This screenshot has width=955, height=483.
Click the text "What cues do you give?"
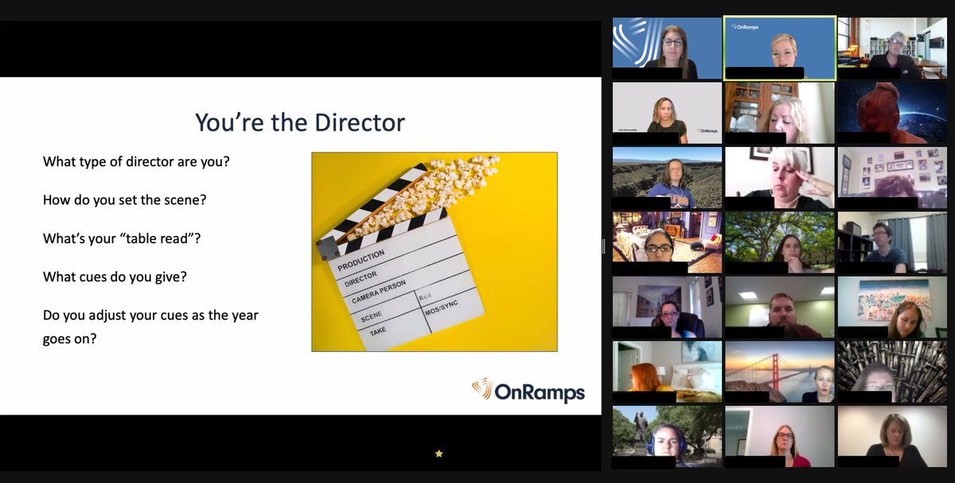click(x=115, y=277)
